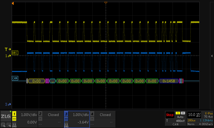Click the touch zoom icon below ZLG logo
214x128 pixels.
click(3, 124)
